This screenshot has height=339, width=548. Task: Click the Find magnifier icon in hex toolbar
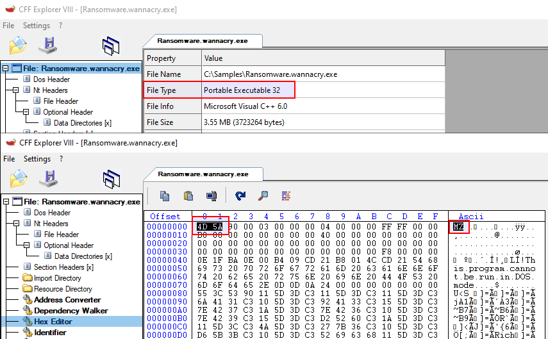point(263,195)
